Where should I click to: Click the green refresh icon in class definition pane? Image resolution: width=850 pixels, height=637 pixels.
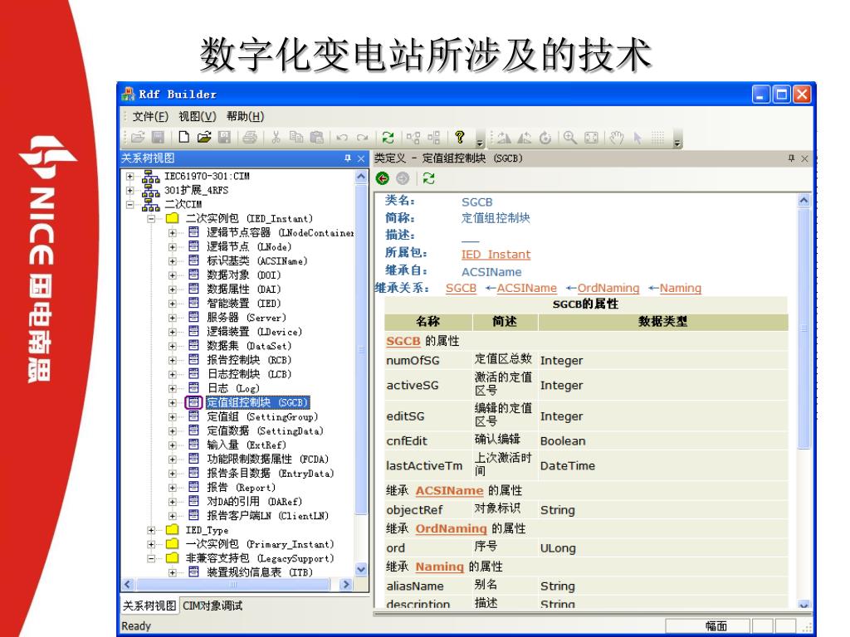point(429,178)
